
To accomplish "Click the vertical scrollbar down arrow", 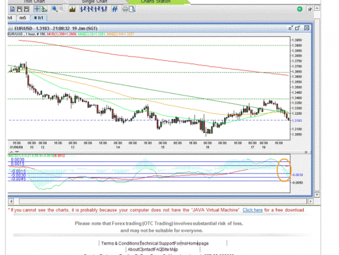I will click(x=317, y=195).
